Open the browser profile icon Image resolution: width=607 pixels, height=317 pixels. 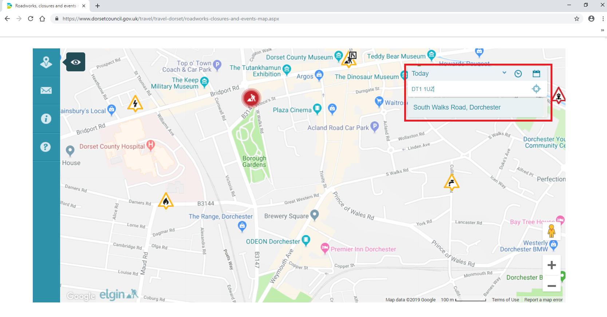point(591,19)
